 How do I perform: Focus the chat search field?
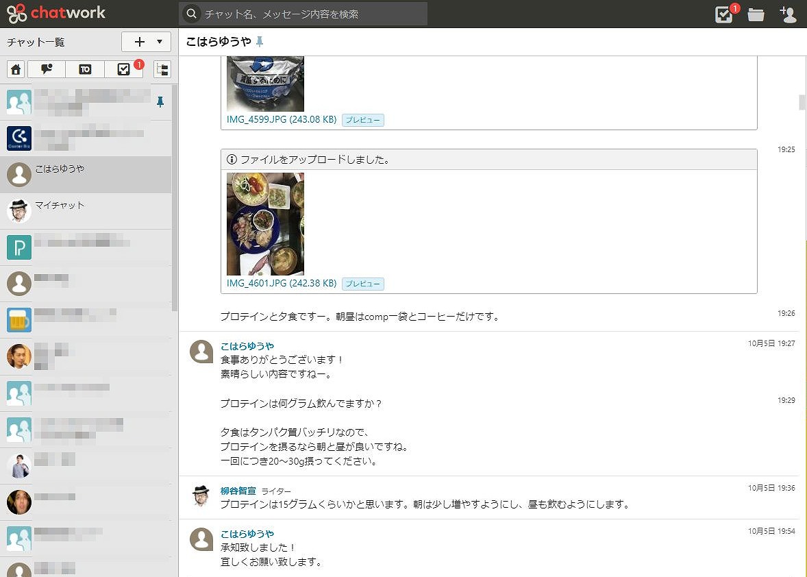(x=303, y=14)
